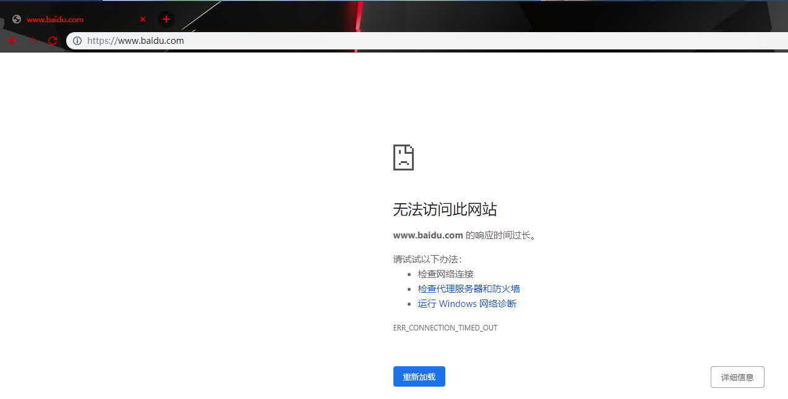
Task: Open the 检查代理服务器和防火墙 link
Action: pyautogui.click(x=468, y=289)
